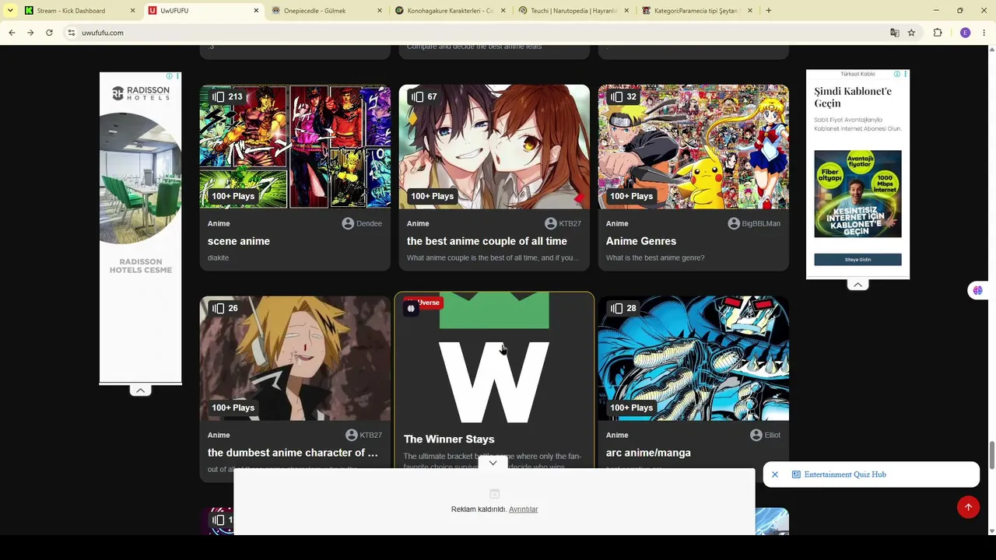996x560 pixels.
Task: Click the Kablonet ad info icon
Action: pos(897,74)
